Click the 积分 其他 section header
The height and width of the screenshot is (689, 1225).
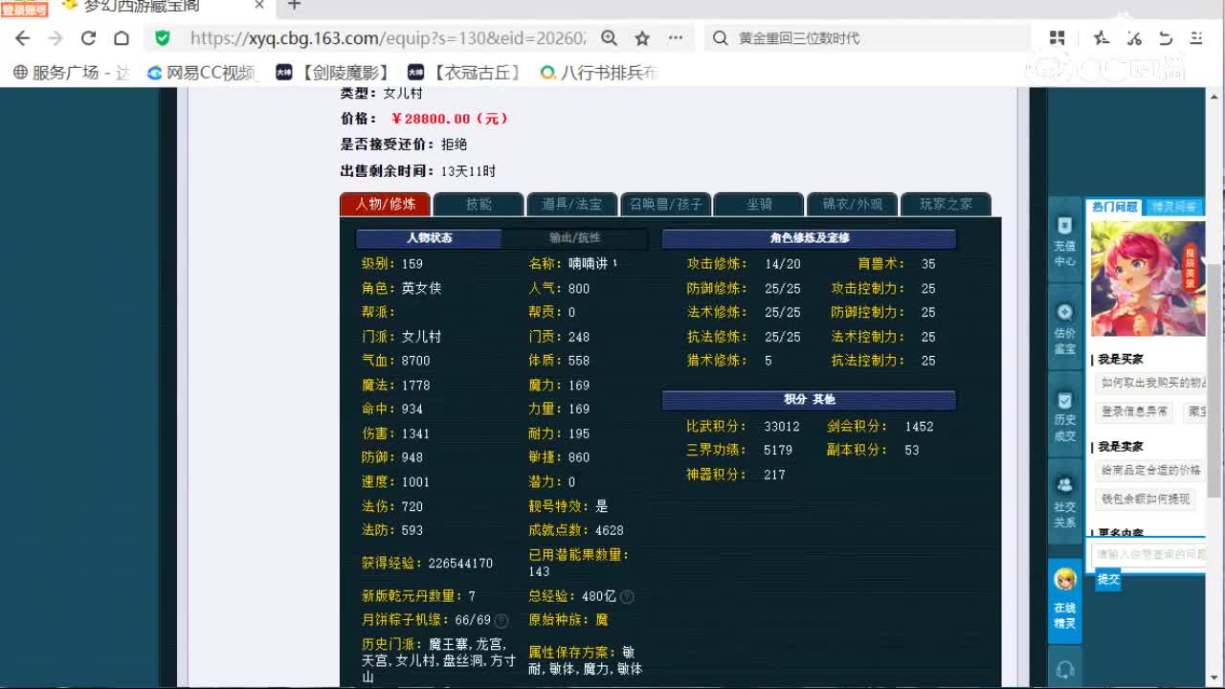[x=809, y=400]
